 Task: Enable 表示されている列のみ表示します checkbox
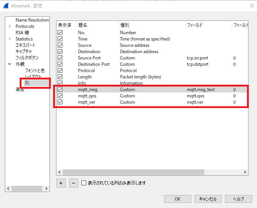coord(84,183)
